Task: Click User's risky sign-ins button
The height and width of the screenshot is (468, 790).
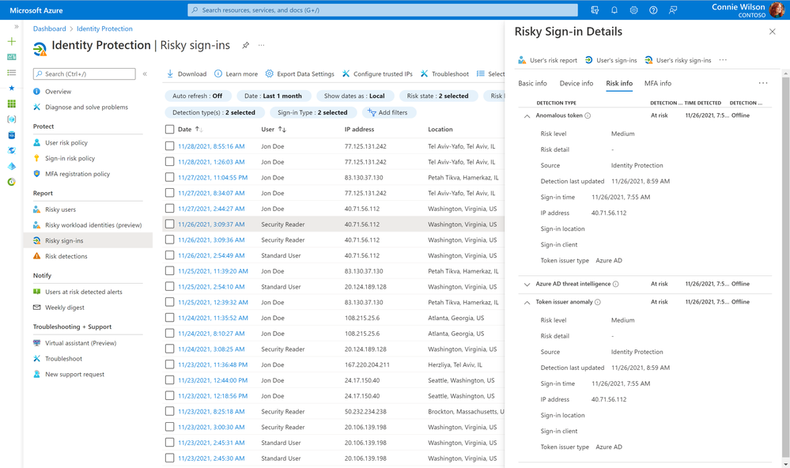Action: tap(678, 60)
